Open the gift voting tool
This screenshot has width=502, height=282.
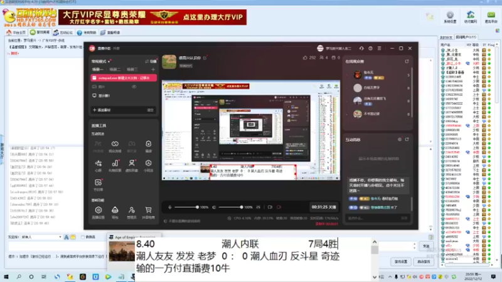(x=115, y=165)
